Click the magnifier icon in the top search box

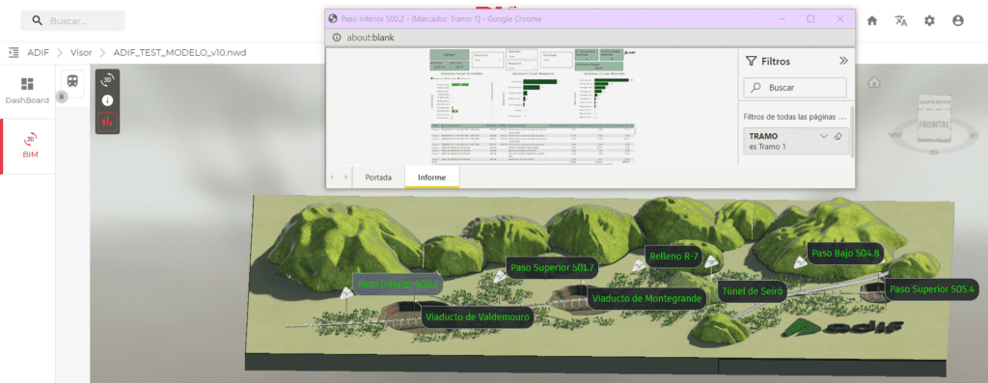pyautogui.click(x=38, y=21)
